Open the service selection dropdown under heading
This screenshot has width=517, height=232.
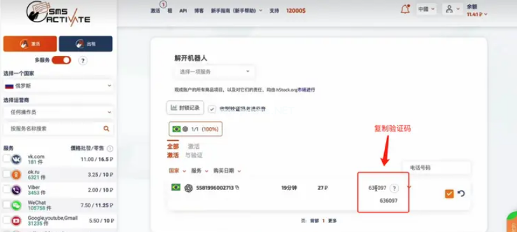[214, 72]
